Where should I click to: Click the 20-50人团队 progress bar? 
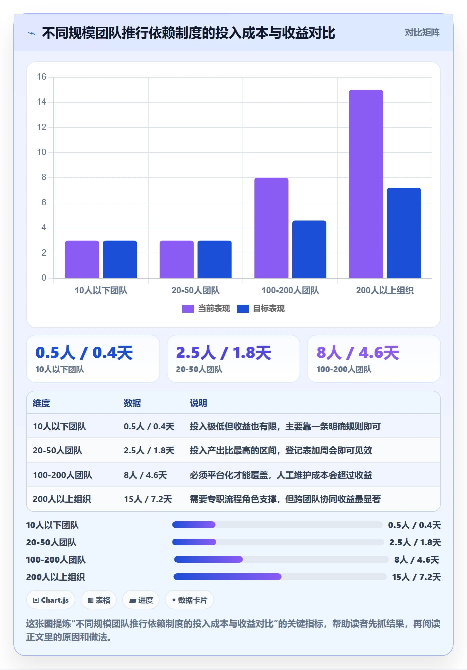click(278, 542)
